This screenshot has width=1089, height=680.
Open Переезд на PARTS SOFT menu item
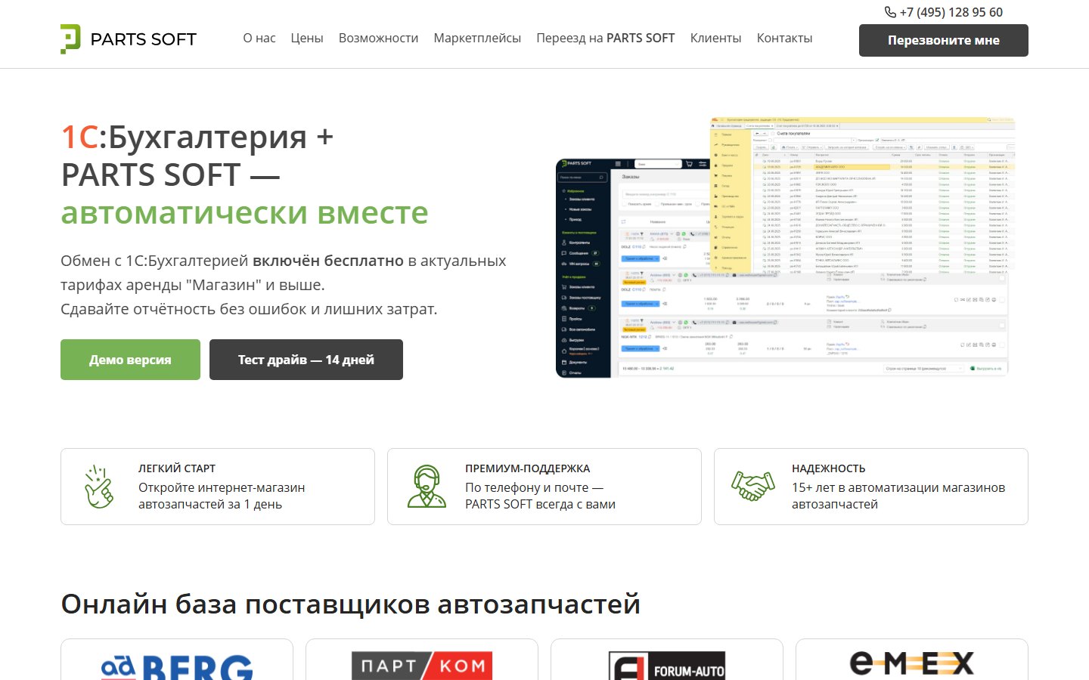(x=606, y=38)
